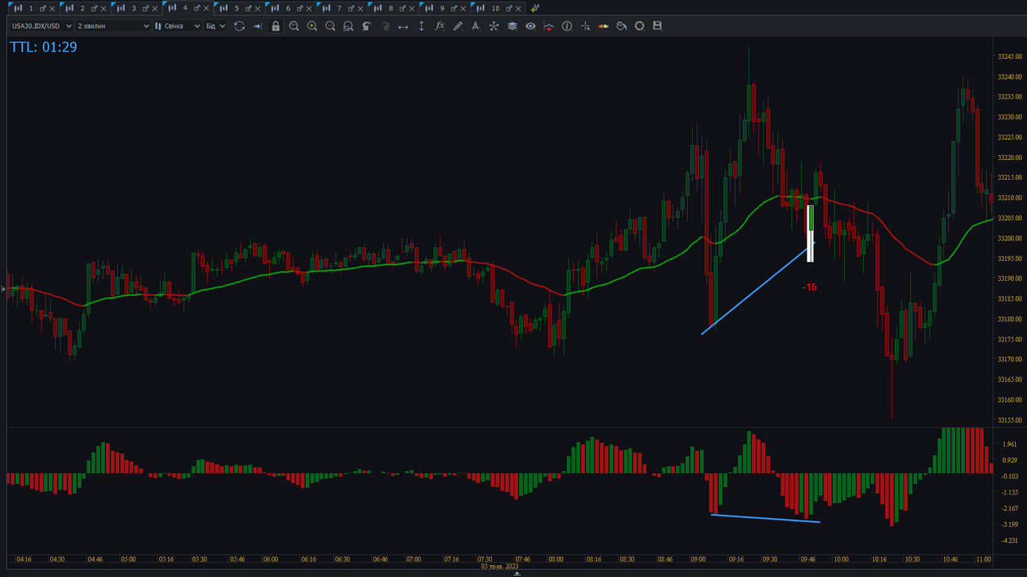1027x577 pixels.
Task: Click the vertical scale arrows icon
Action: tap(421, 26)
